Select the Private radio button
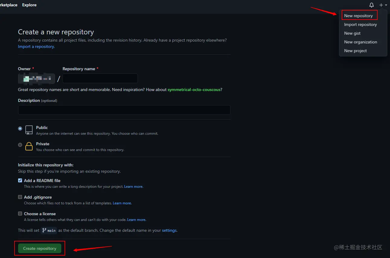Image resolution: width=390 pixels, height=258 pixels. tap(20, 145)
